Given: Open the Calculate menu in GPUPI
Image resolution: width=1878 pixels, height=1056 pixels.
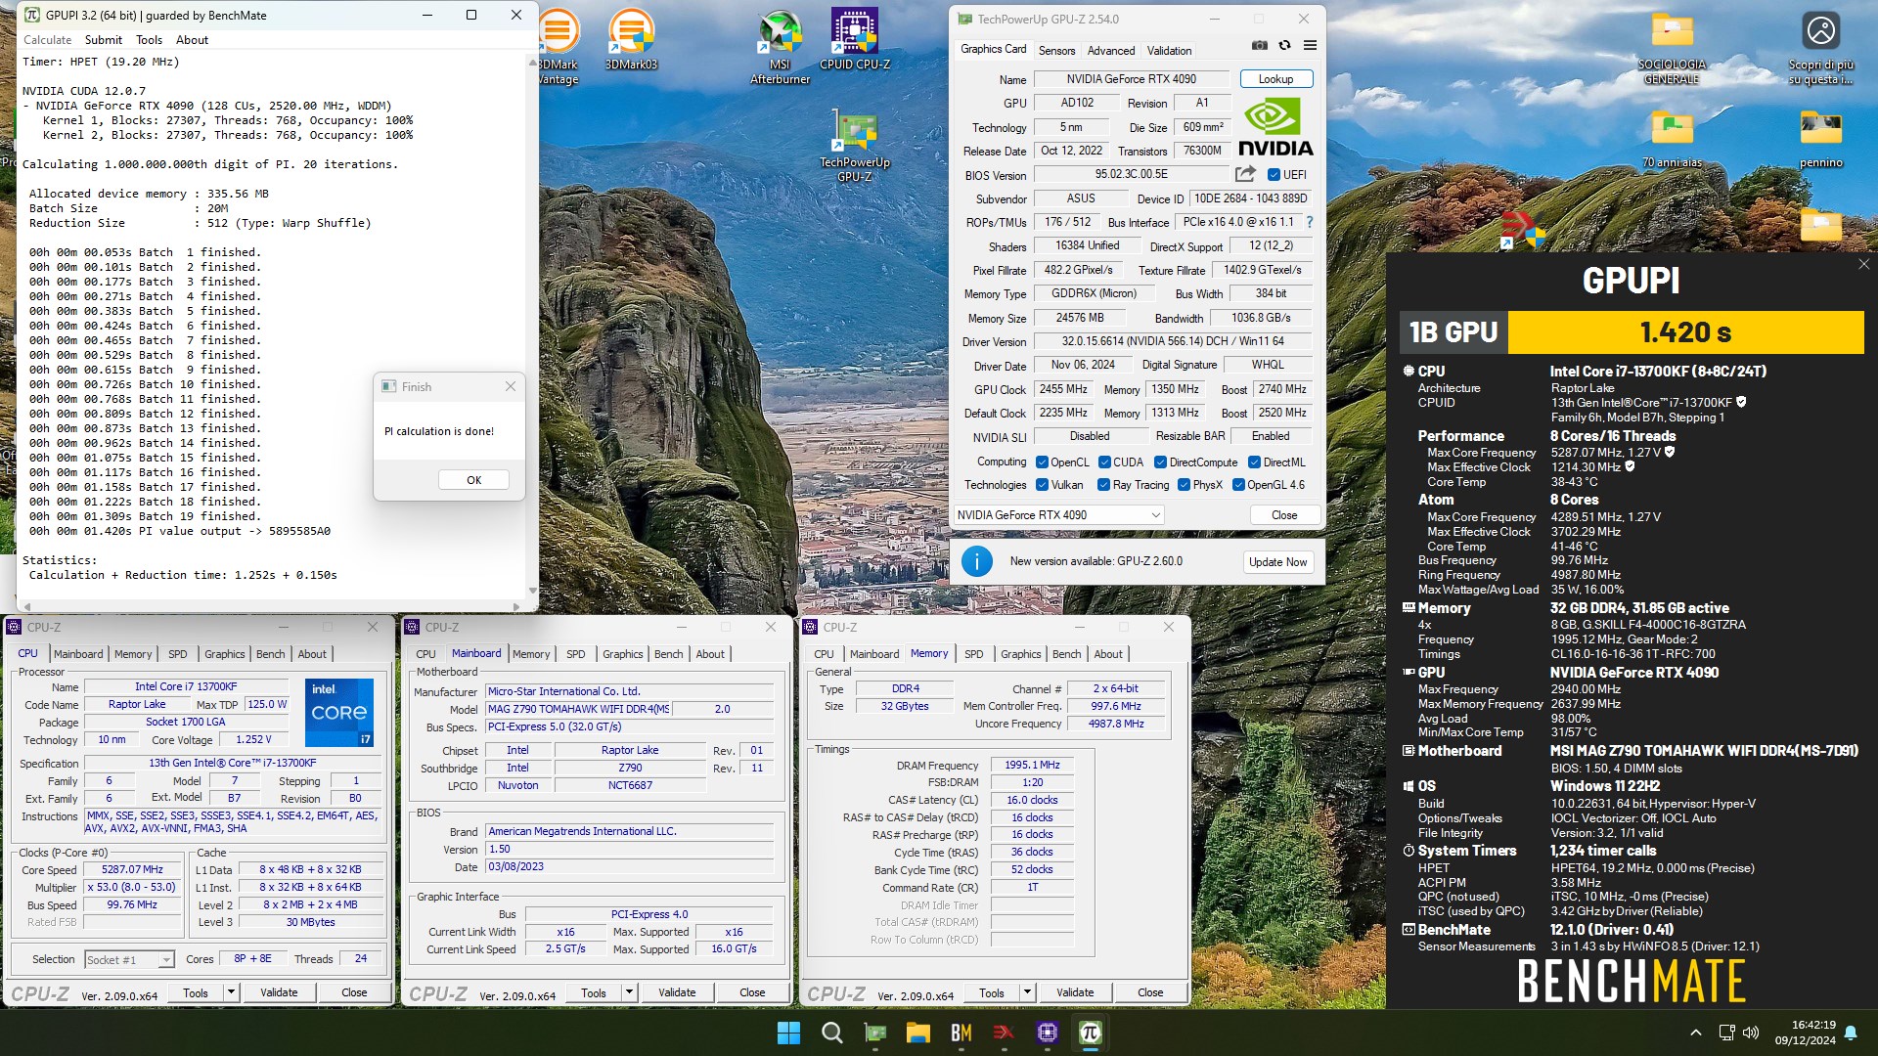Looking at the screenshot, I should (x=47, y=40).
